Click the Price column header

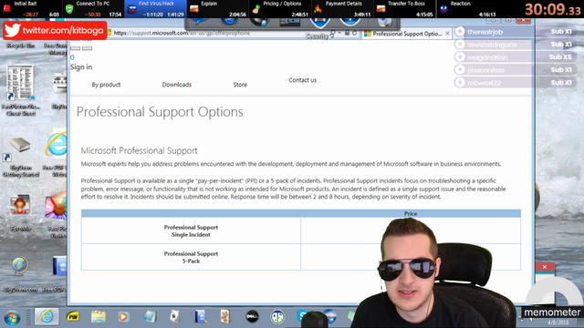411,213
